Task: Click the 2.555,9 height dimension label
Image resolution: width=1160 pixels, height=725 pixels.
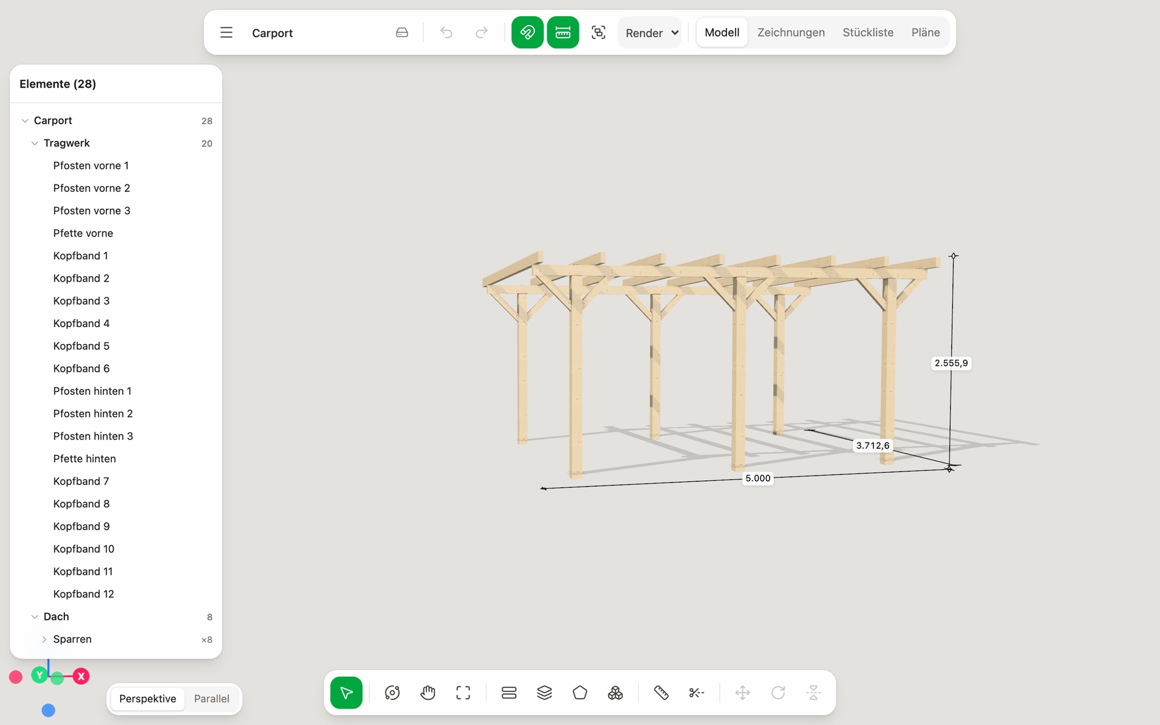Action: 951,363
